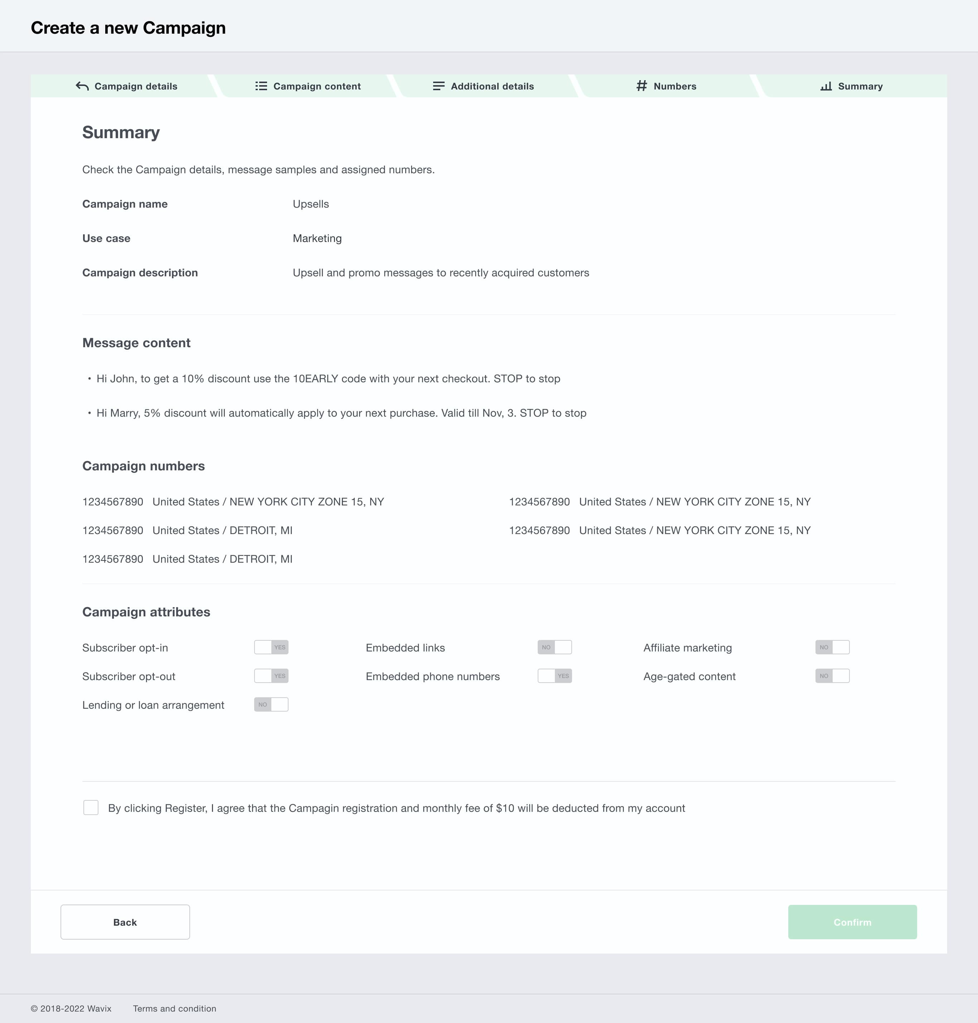
Task: Click the lines icon beside Additional details
Action: click(439, 86)
